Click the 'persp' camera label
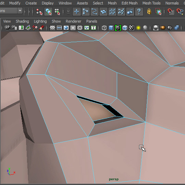This screenshot has height=185, width=185. pos(114,179)
